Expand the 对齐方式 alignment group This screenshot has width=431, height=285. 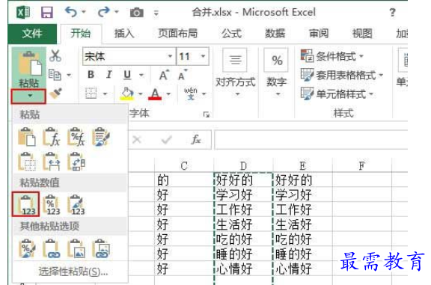click(236, 73)
